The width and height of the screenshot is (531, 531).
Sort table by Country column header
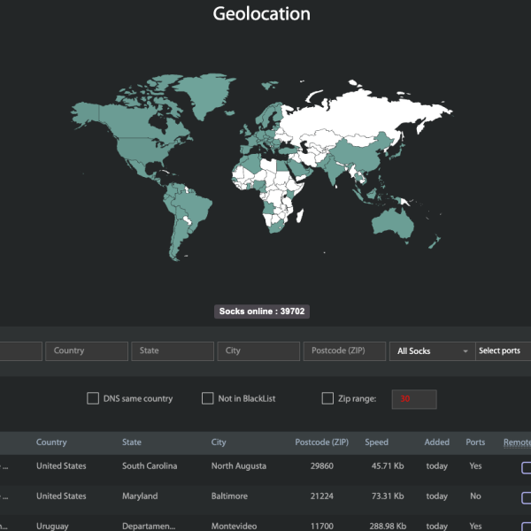coord(51,442)
